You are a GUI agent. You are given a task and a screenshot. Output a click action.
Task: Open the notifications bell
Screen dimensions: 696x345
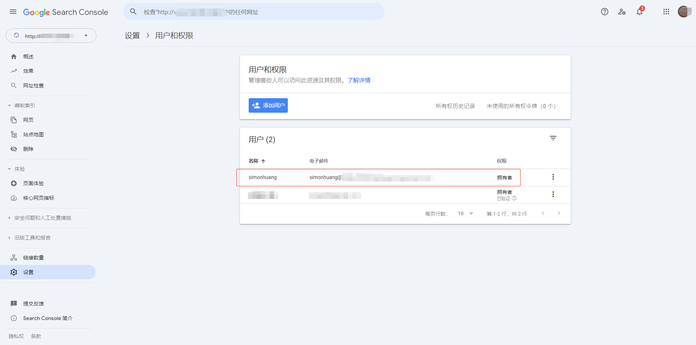(x=639, y=12)
